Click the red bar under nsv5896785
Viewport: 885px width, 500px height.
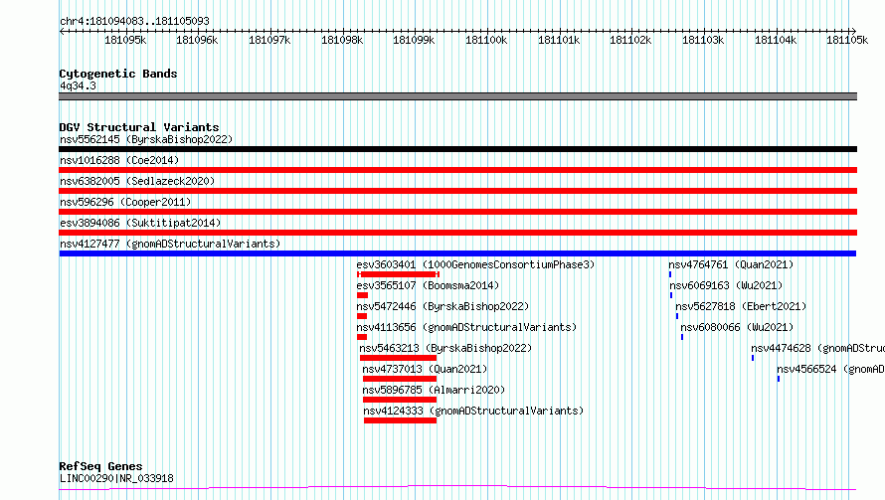coord(400,400)
